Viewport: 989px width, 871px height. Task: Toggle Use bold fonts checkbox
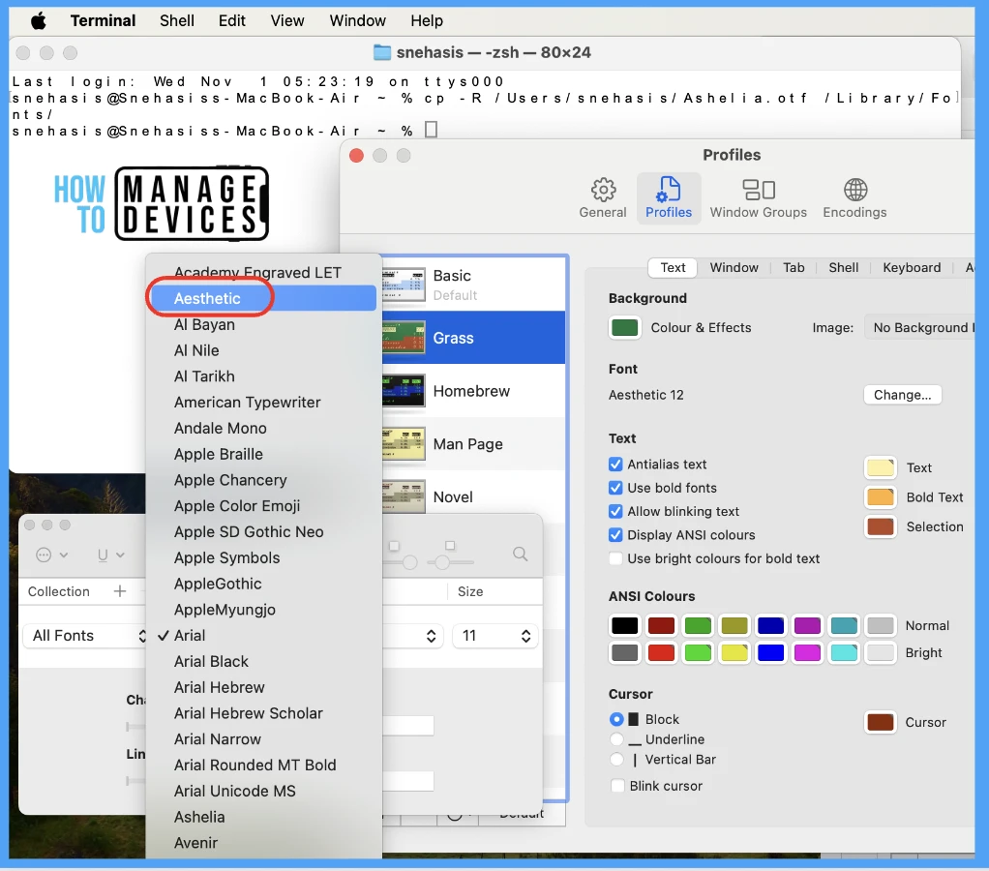pyautogui.click(x=615, y=488)
